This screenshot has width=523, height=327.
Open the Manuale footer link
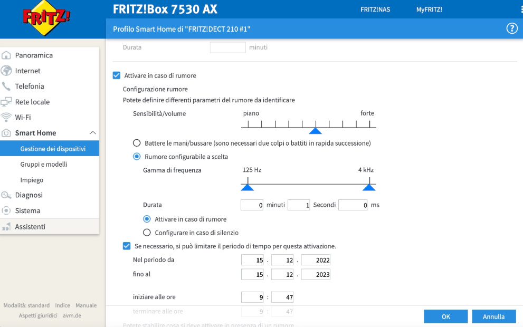pyautogui.click(x=86, y=305)
